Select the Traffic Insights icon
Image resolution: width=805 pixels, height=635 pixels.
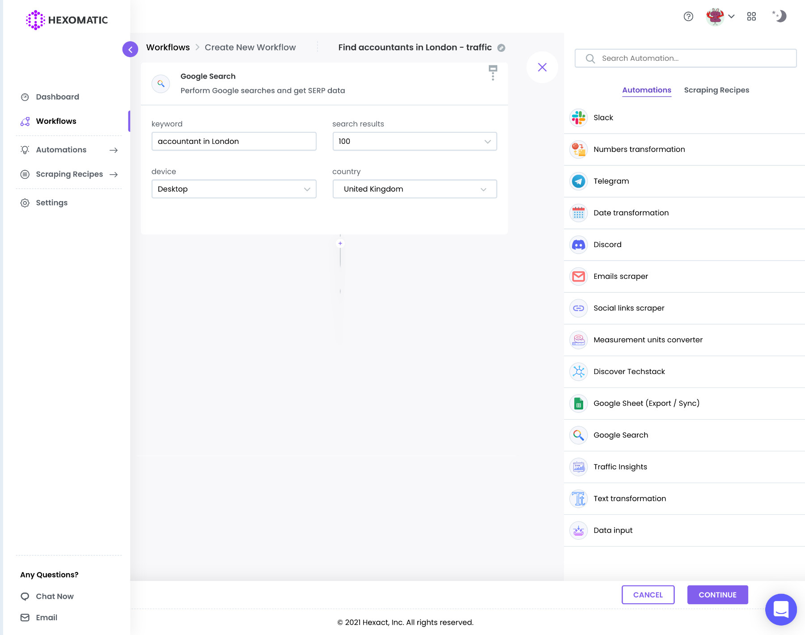(579, 467)
